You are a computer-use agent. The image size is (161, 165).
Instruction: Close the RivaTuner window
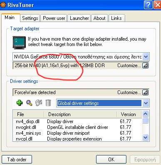158,5
